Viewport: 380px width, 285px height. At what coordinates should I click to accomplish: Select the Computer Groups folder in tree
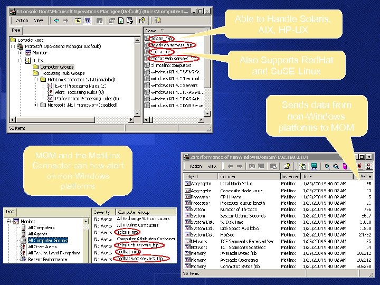[56, 66]
